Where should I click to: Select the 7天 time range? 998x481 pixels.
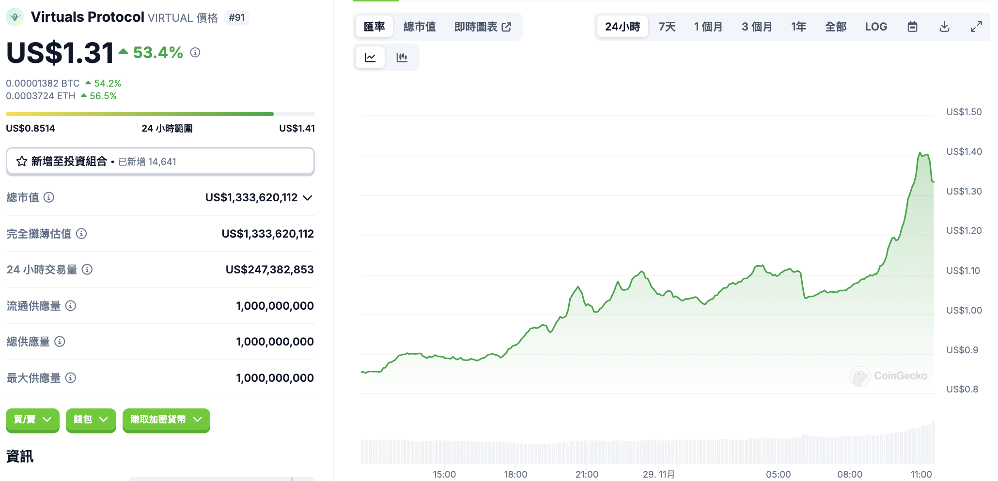point(667,27)
